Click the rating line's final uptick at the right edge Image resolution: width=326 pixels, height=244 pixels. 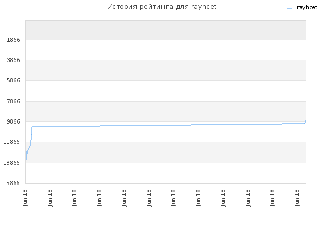(305, 122)
